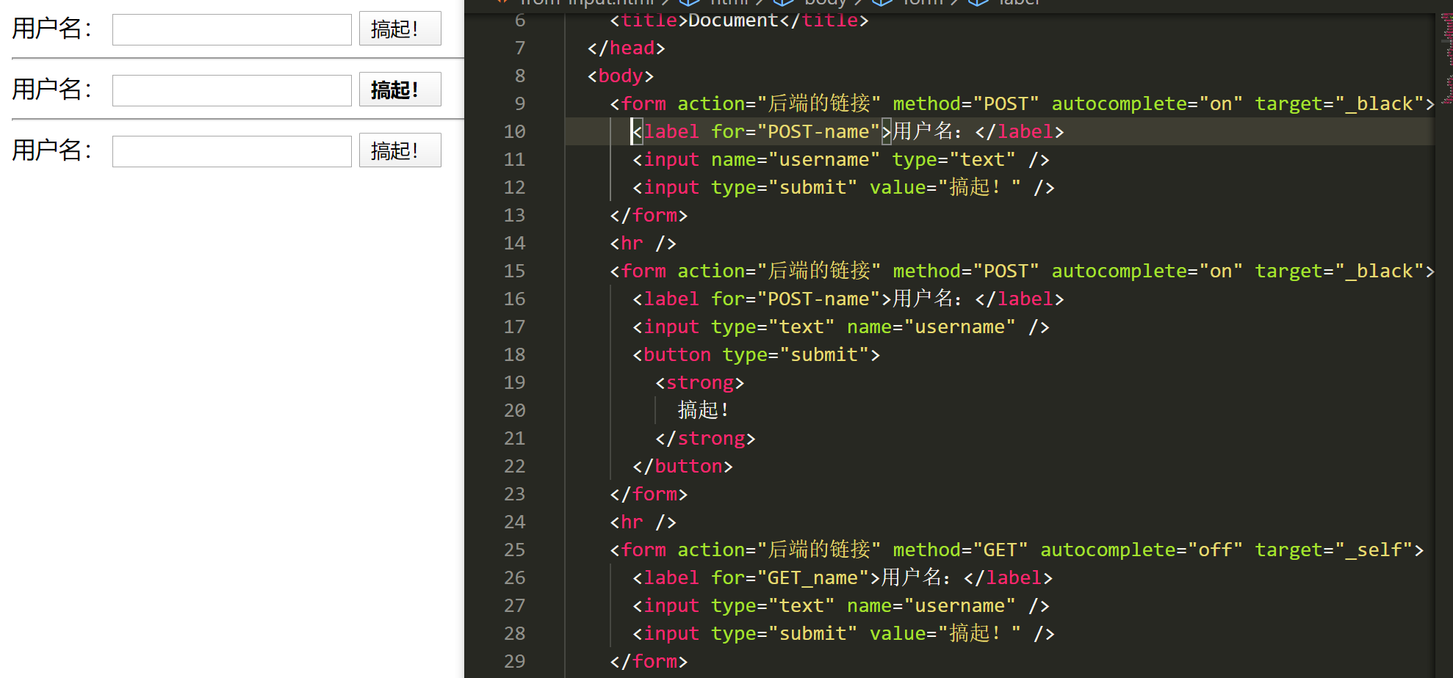
Task: Open the form breadcrumb in the editor path
Action: click(x=921, y=2)
